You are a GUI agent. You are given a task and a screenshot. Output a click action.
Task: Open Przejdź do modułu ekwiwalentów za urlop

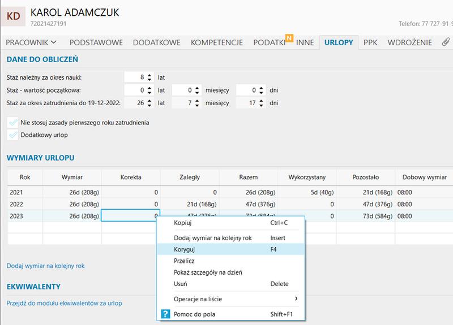pos(64,303)
